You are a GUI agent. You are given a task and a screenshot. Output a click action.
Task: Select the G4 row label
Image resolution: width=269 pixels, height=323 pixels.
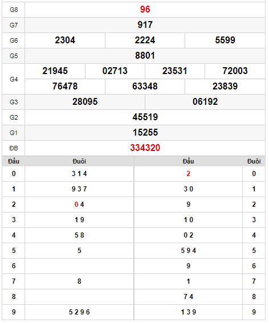[x=14, y=79]
